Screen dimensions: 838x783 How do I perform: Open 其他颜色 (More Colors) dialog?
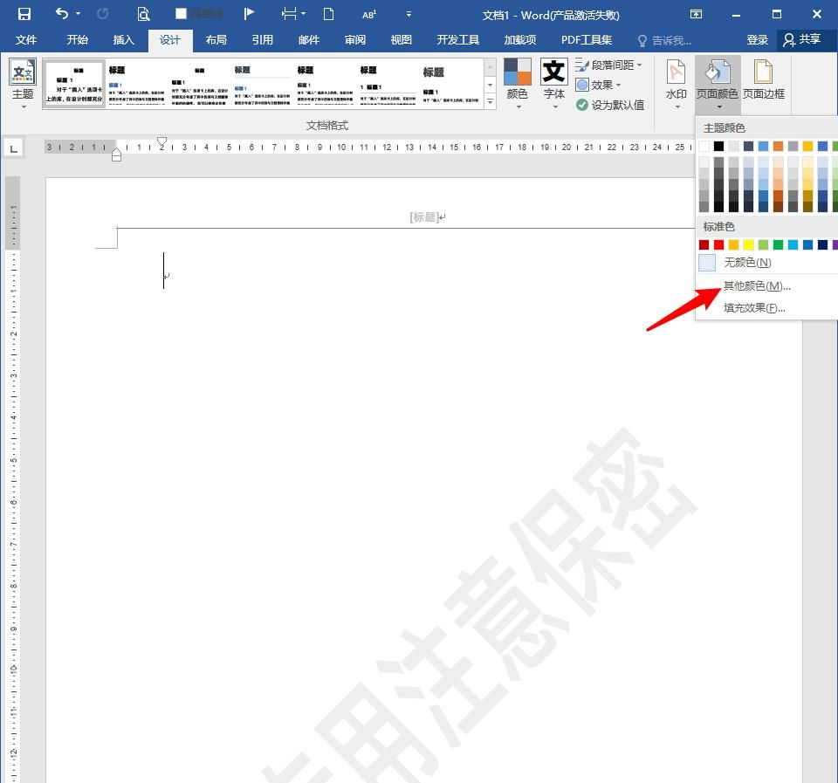click(756, 285)
